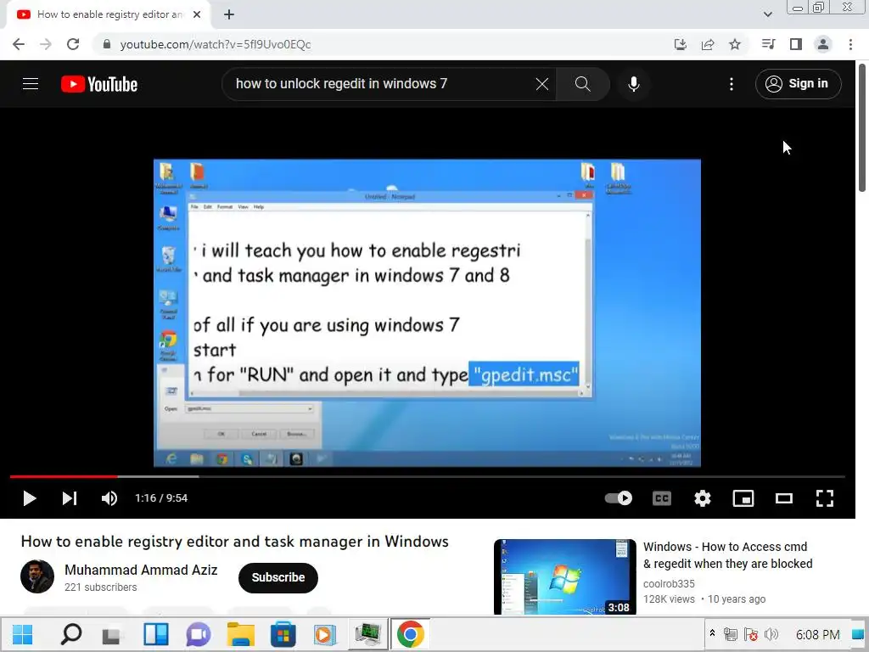Skip to the next video
Screen dimensions: 869x652
tap(70, 497)
